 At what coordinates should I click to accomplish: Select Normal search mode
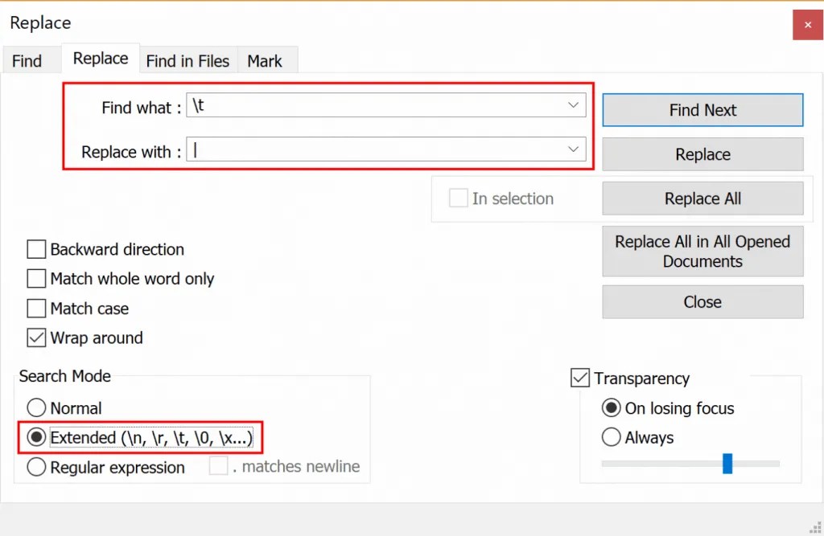coord(36,408)
